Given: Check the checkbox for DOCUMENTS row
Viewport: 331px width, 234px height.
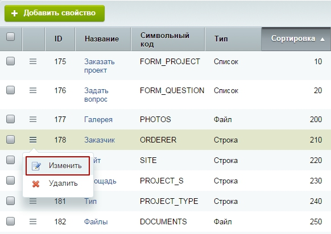Looking at the screenshot, I should 10,221.
